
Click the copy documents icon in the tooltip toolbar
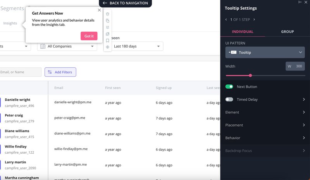coord(108,21)
